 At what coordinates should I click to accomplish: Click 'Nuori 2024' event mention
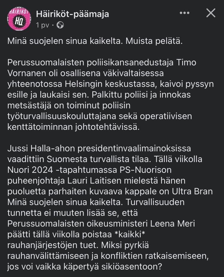tap(30, 170)
